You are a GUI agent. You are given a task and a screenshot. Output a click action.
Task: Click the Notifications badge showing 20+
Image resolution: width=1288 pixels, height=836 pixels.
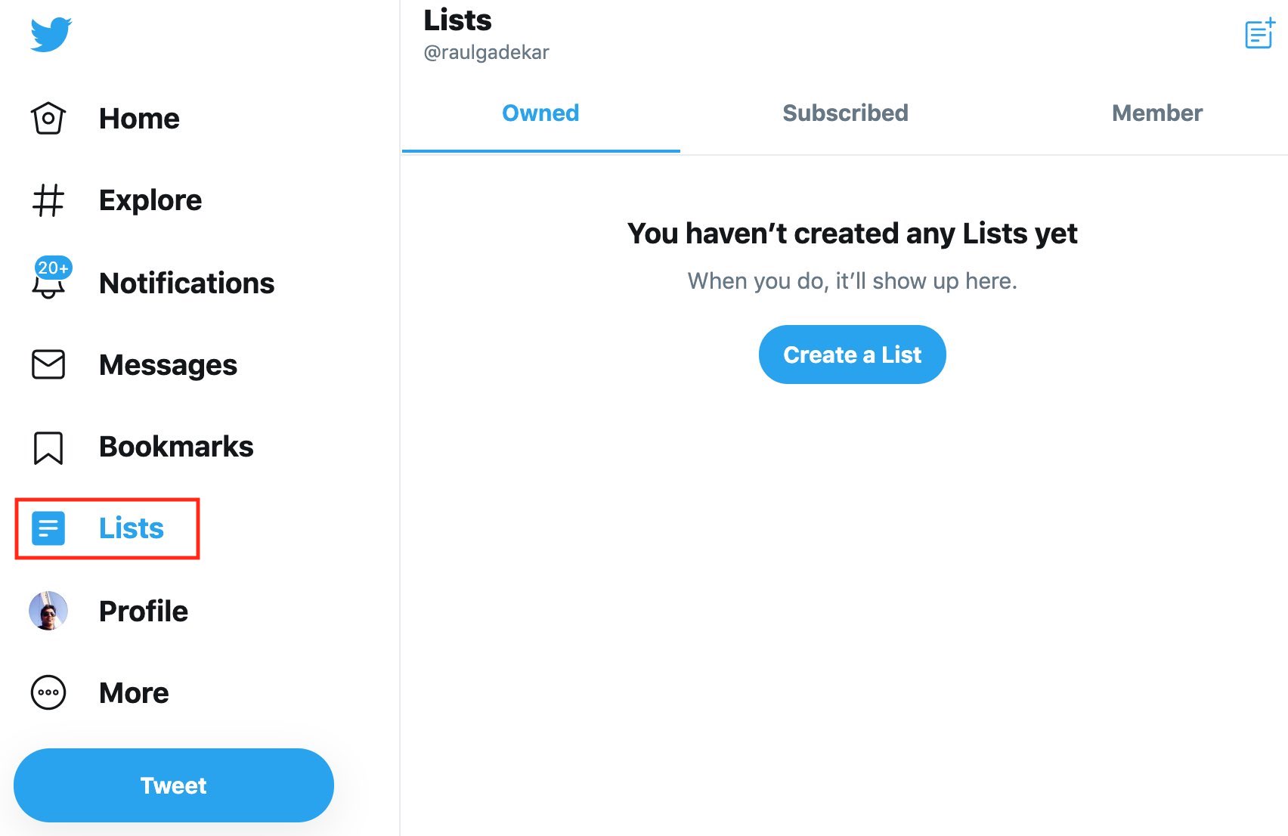[51, 268]
